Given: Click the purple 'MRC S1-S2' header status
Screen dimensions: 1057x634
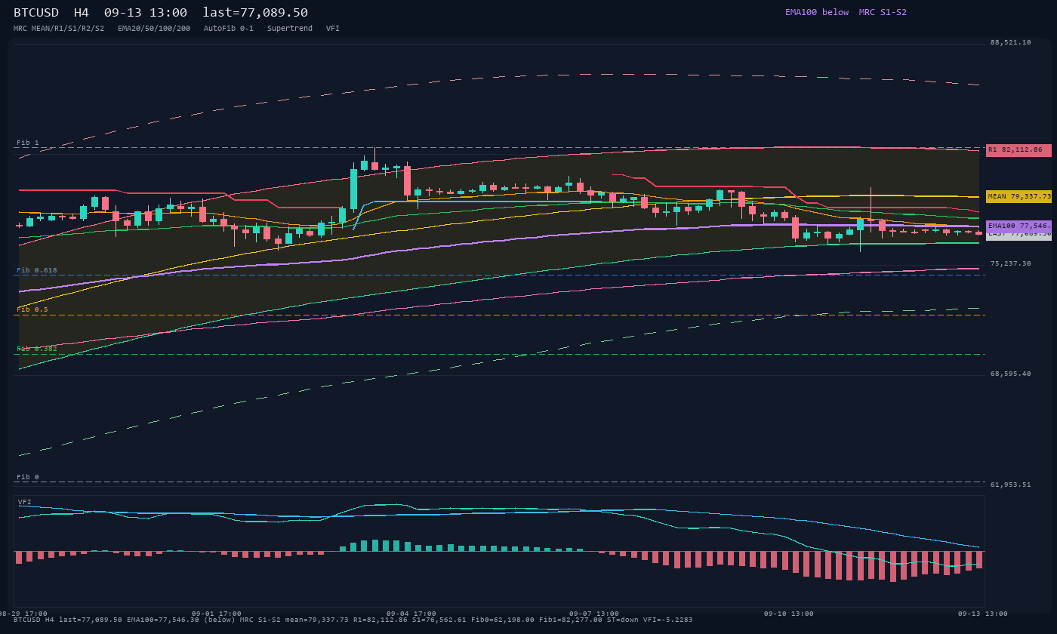Looking at the screenshot, I should (883, 12).
